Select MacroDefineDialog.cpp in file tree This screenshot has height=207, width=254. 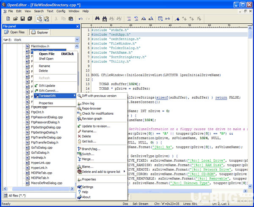click(x=47, y=183)
